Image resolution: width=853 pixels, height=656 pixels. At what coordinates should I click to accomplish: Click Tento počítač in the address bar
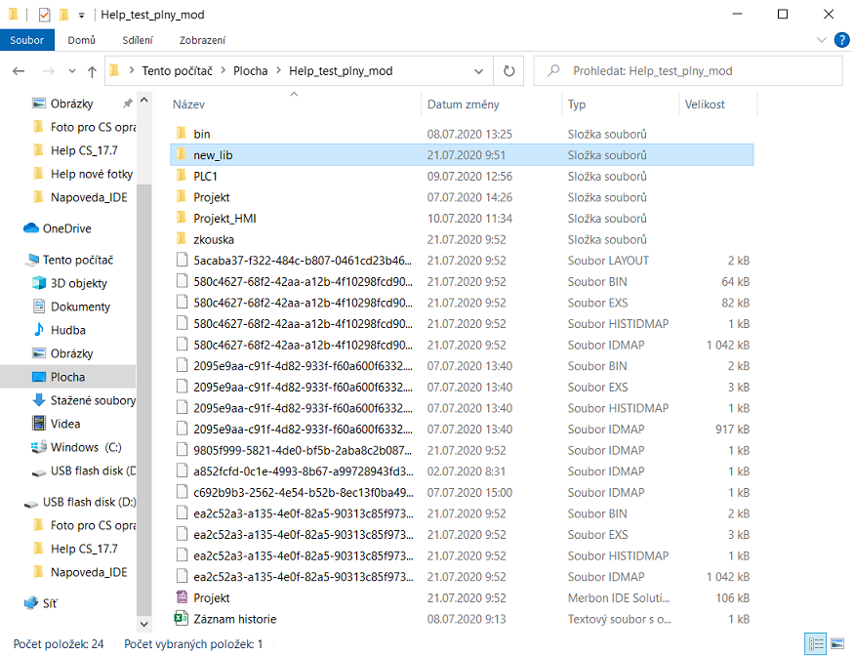tap(178, 71)
